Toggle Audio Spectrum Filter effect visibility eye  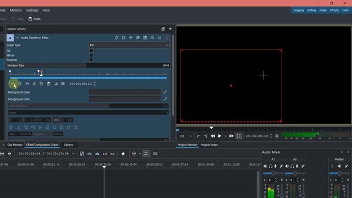[x=131, y=38]
